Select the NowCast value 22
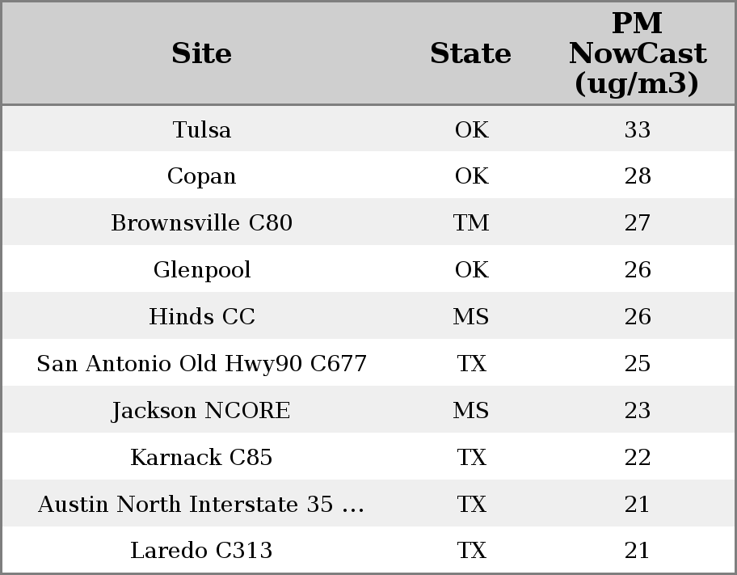737x575 pixels. [637, 458]
